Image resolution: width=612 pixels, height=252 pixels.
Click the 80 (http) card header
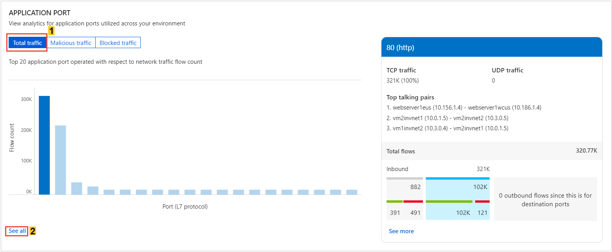click(x=491, y=48)
